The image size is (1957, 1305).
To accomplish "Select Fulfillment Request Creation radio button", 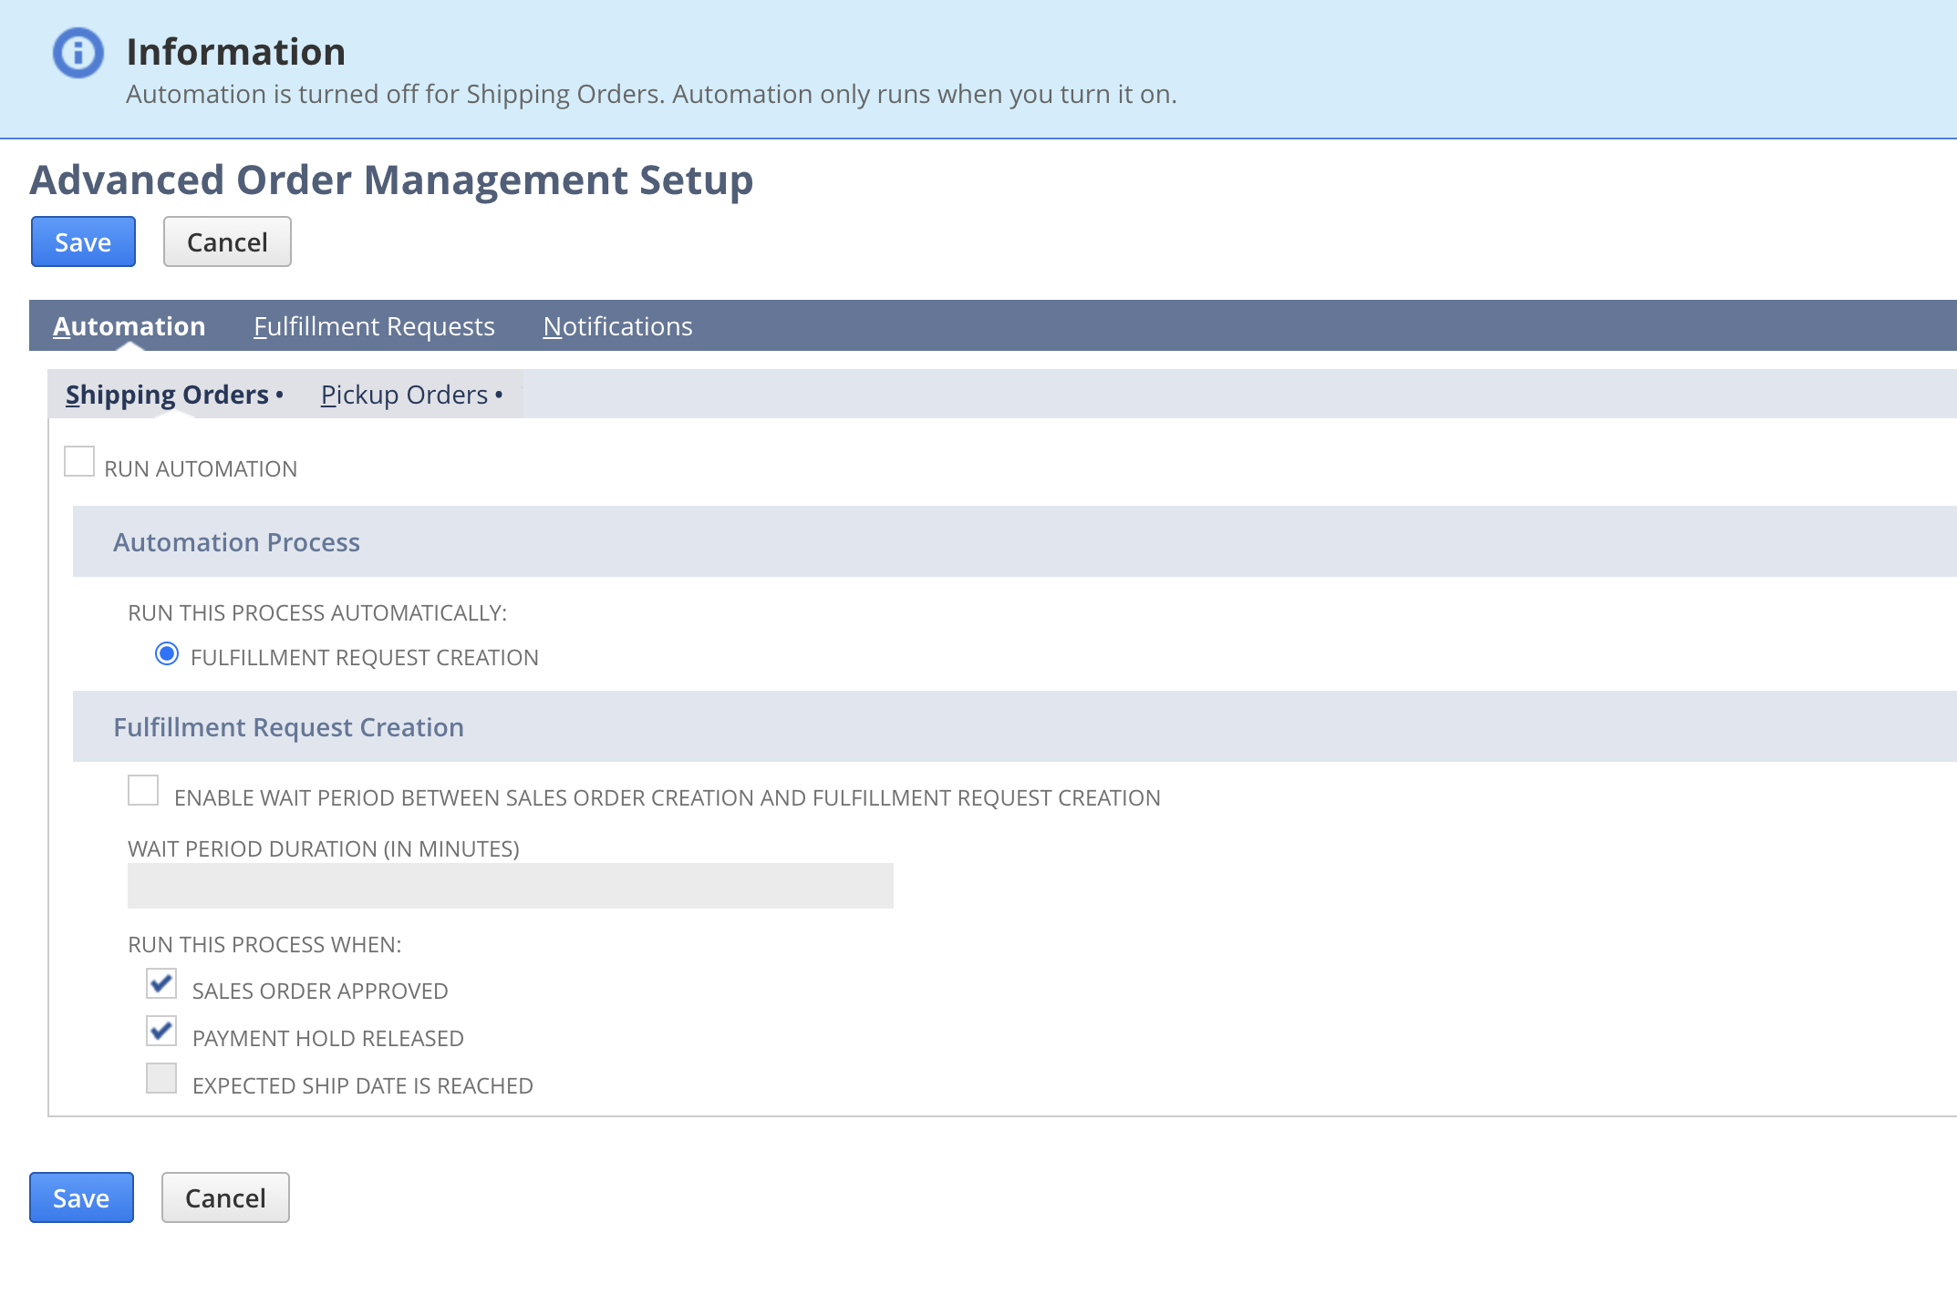I will [167, 654].
